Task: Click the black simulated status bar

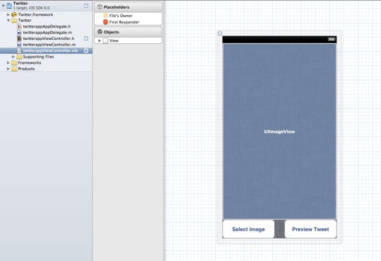Action: (x=280, y=39)
